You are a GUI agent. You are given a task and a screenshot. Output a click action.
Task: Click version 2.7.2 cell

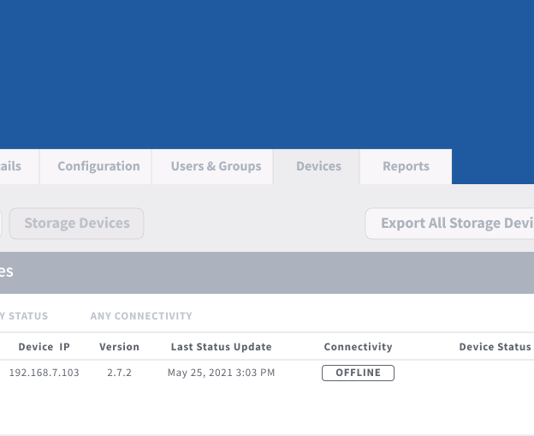click(119, 373)
